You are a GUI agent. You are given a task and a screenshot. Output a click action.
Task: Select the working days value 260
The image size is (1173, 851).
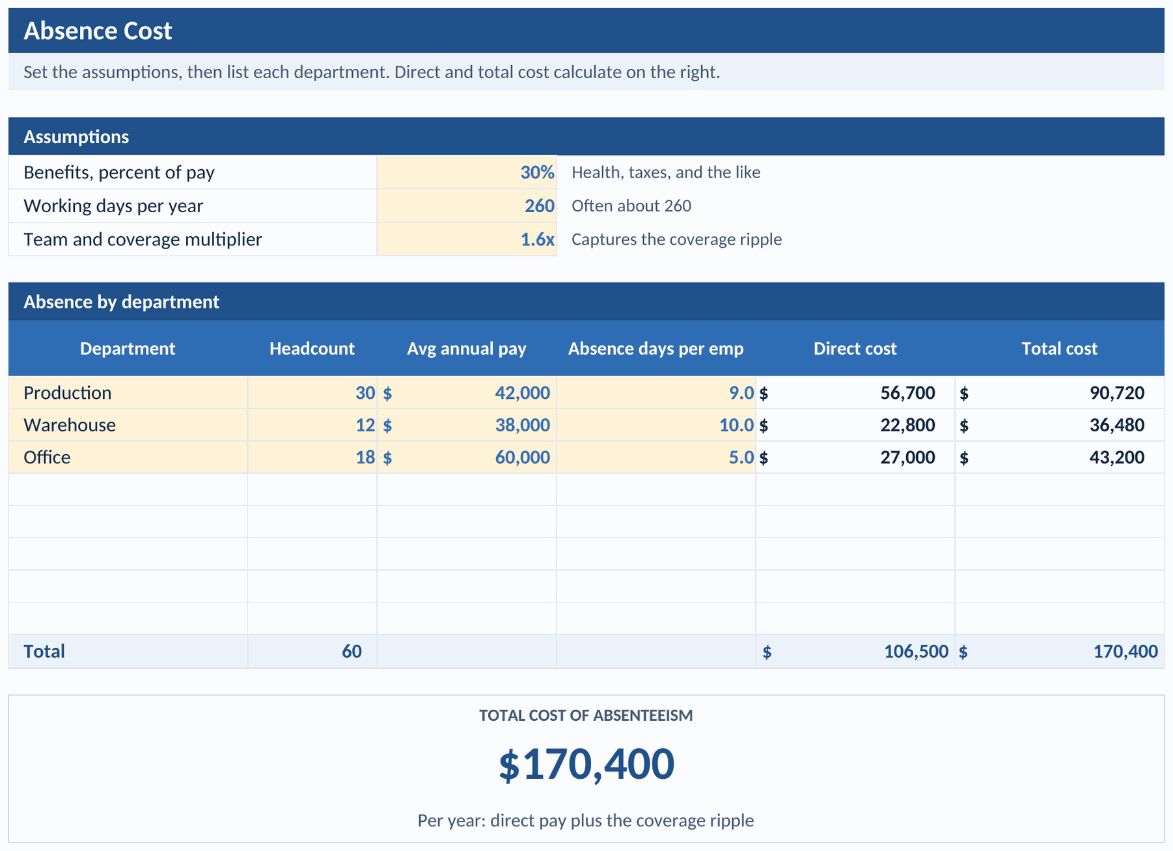click(467, 206)
